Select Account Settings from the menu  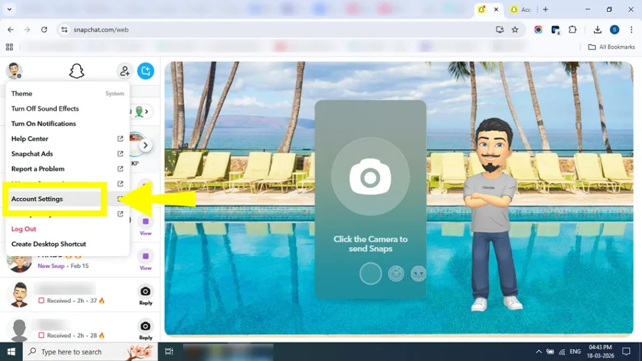38,199
